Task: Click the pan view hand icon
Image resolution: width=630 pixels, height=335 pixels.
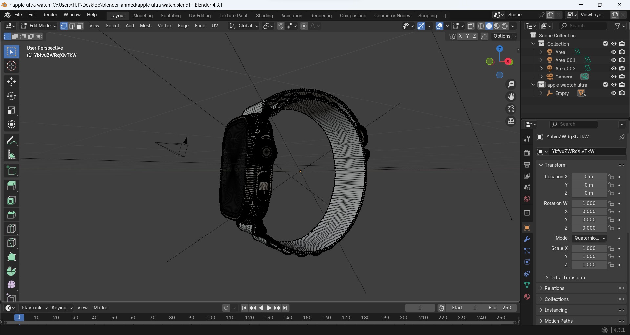Action: click(511, 97)
